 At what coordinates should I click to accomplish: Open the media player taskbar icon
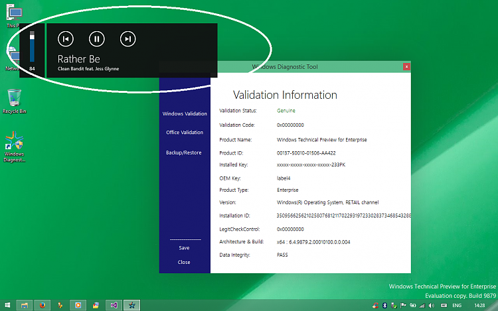tap(78, 305)
